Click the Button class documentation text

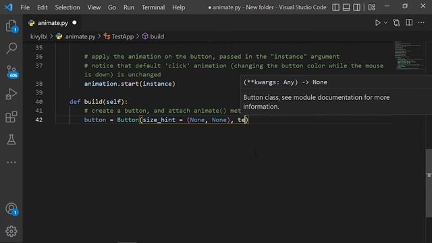pos(317,102)
